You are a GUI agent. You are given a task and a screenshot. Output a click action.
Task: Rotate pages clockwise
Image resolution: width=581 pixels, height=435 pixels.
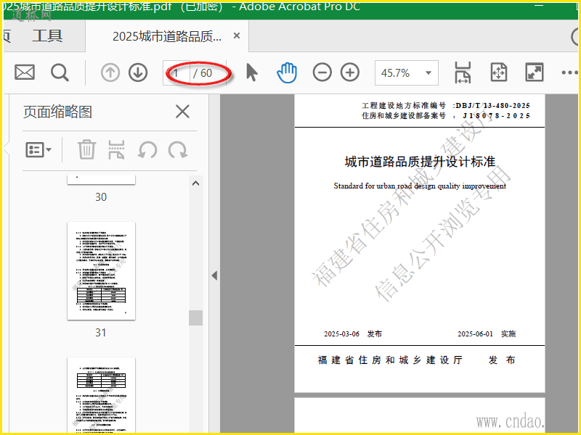point(178,150)
